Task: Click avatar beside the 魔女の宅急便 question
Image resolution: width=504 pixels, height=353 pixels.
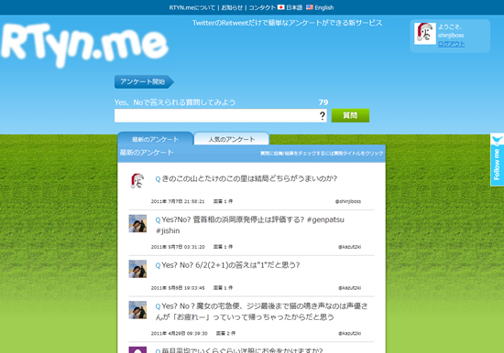Action: [x=137, y=310]
